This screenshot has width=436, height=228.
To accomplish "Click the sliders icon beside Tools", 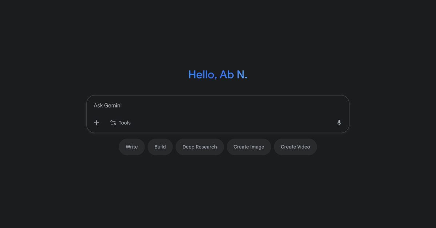I will point(113,123).
